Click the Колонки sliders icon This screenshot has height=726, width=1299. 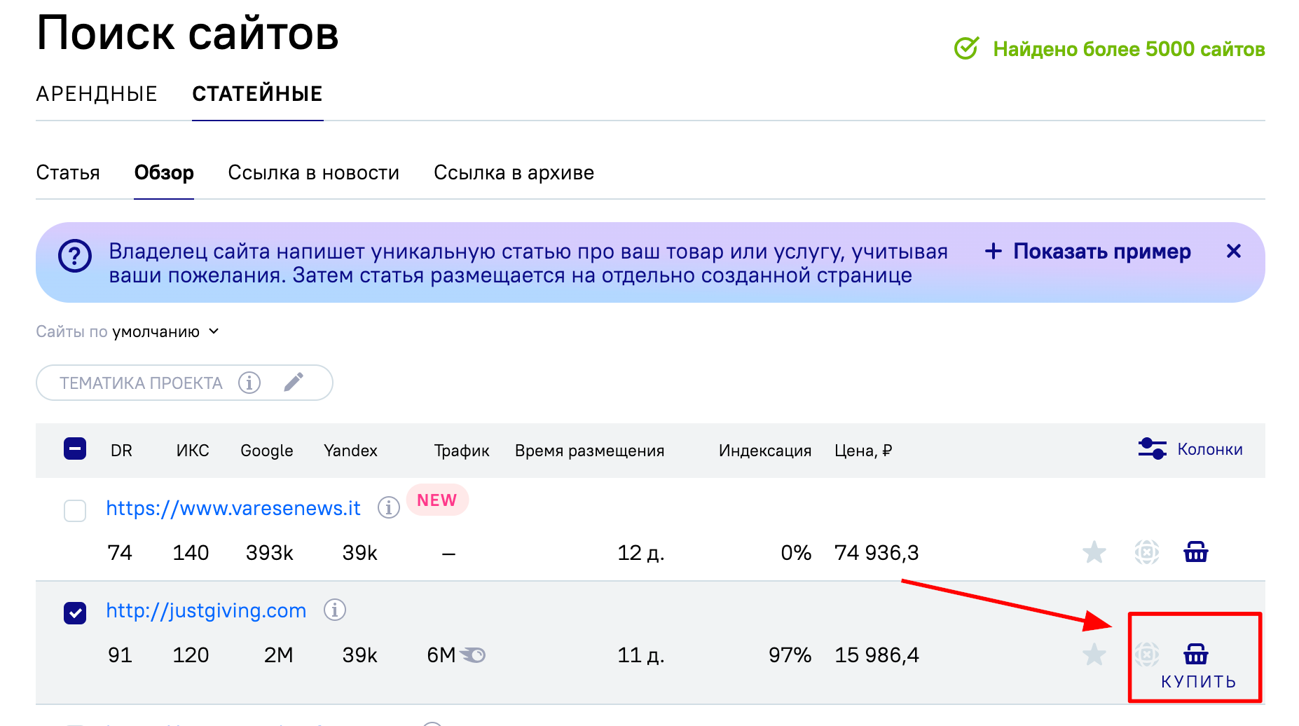click(x=1152, y=448)
